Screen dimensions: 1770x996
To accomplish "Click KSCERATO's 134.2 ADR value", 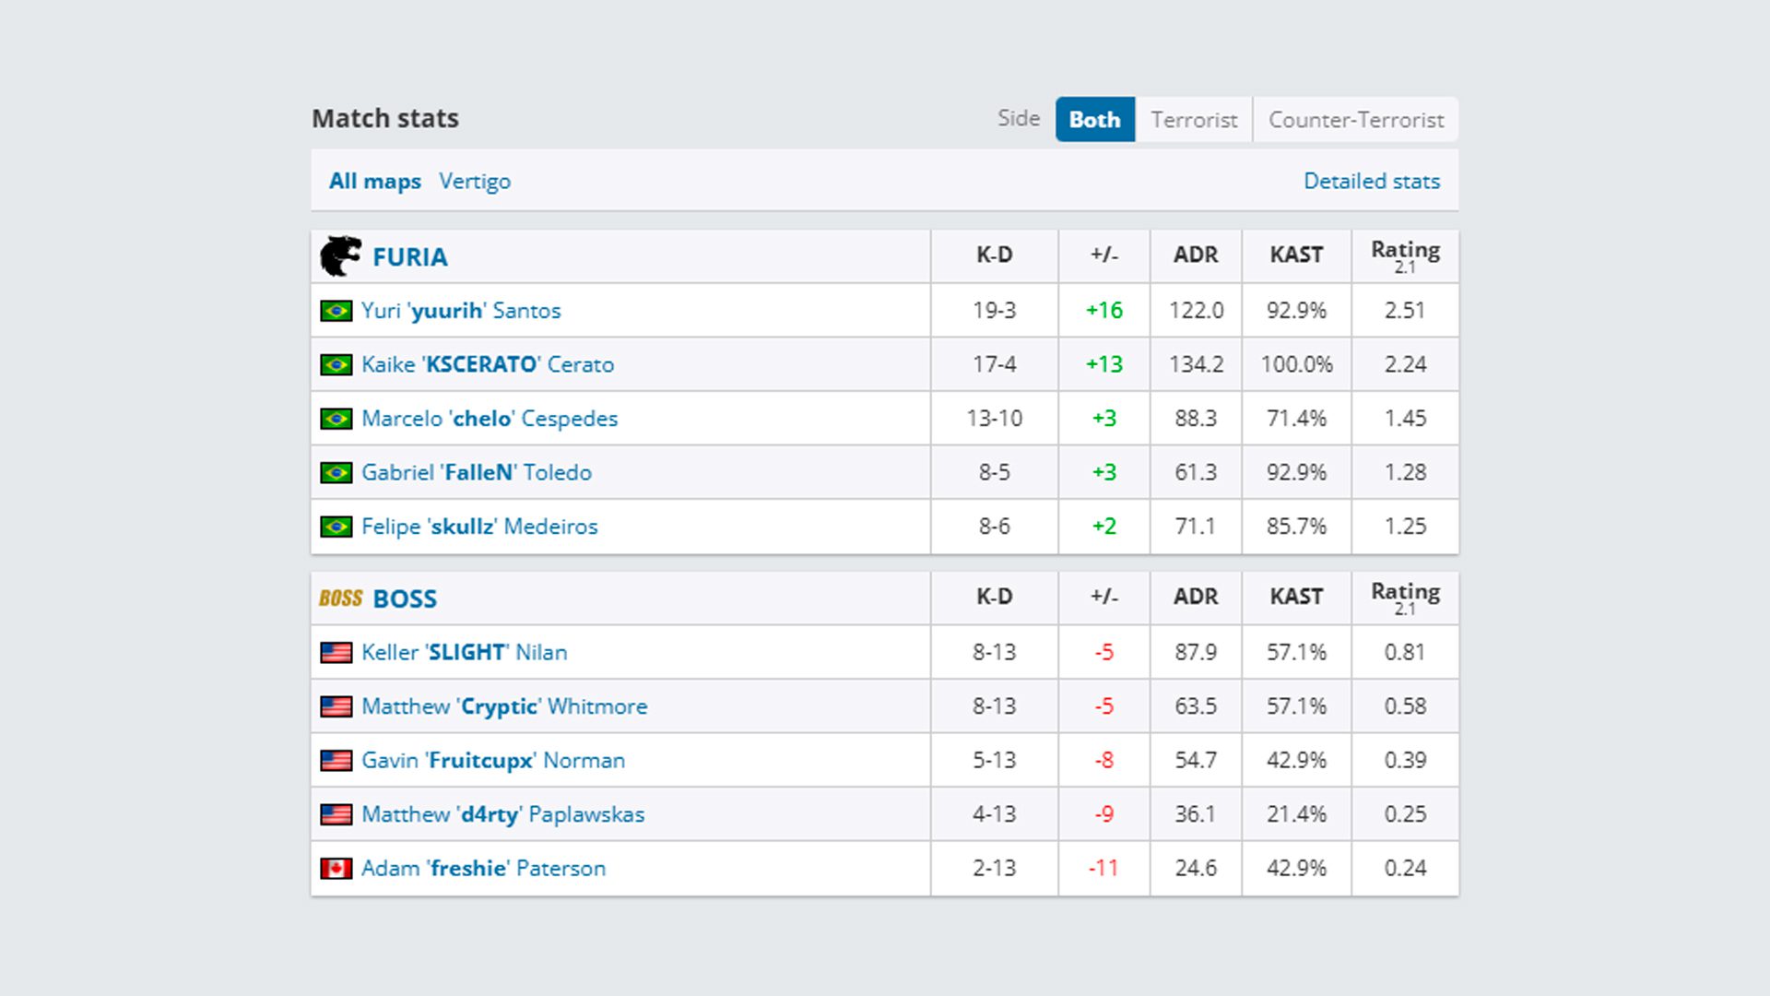I will click(x=1196, y=364).
